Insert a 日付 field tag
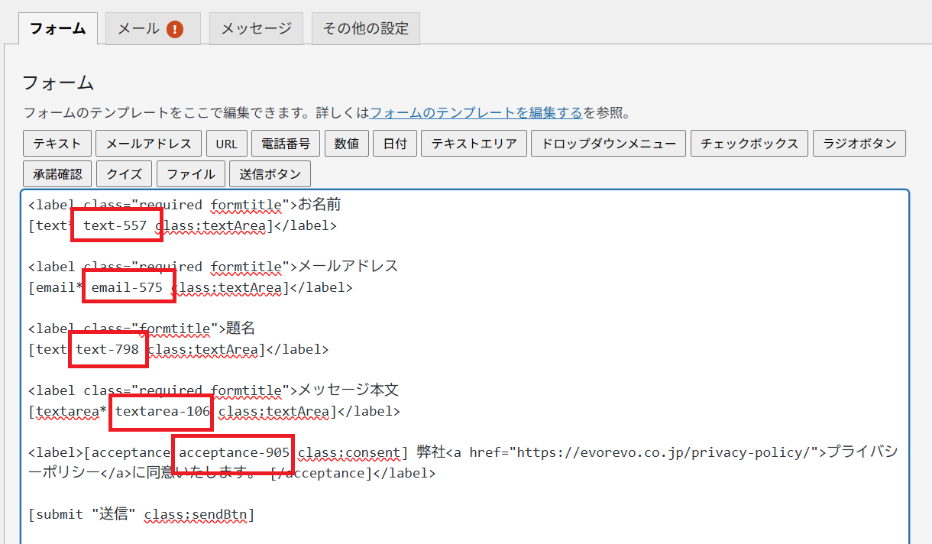 pos(395,144)
